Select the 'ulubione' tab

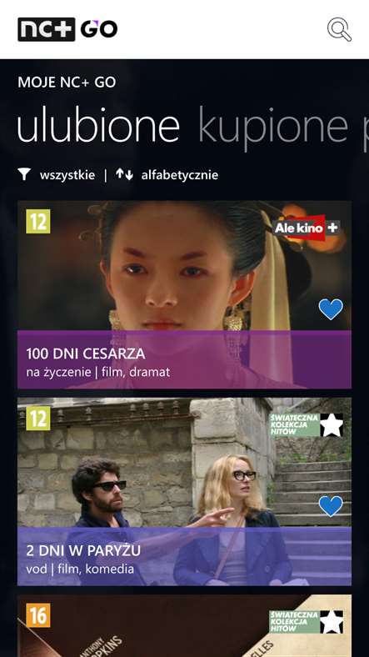click(99, 124)
